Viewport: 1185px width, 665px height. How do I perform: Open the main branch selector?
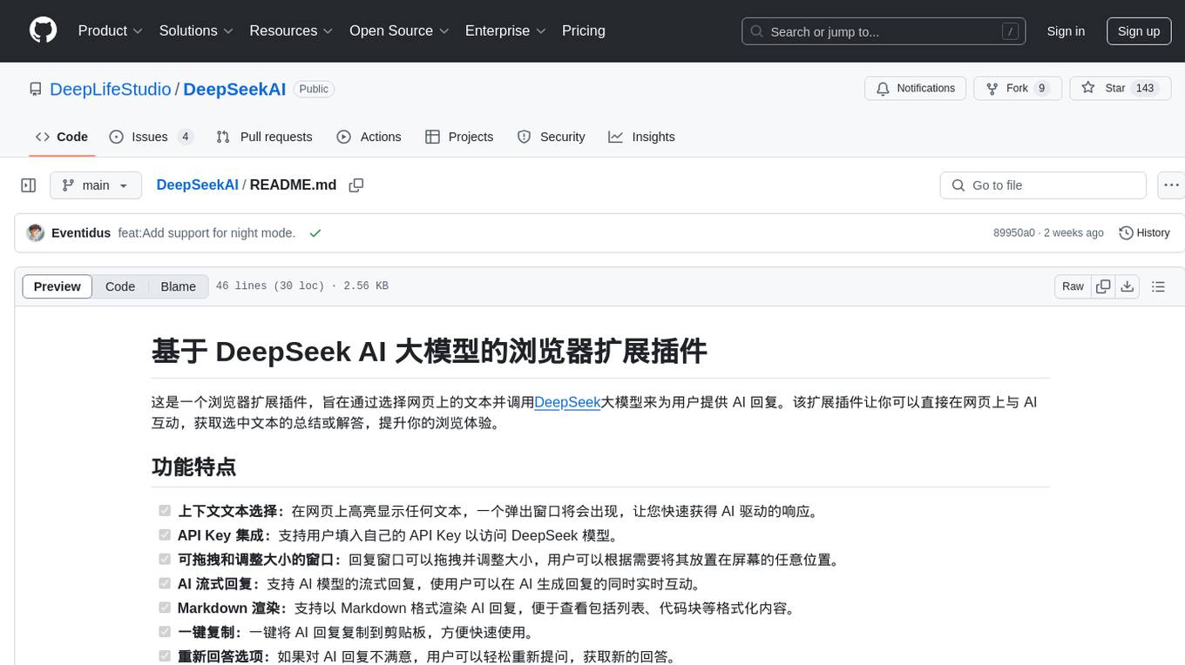(x=96, y=185)
